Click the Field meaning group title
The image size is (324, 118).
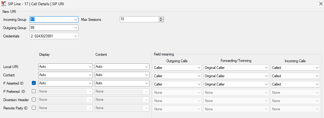[x=164, y=54]
